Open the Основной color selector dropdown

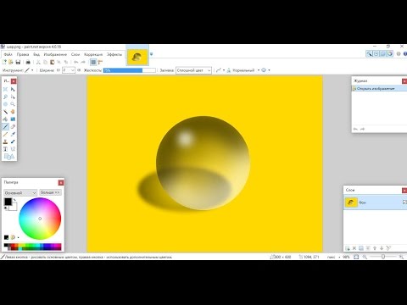[20, 192]
